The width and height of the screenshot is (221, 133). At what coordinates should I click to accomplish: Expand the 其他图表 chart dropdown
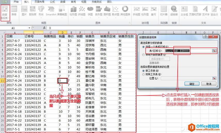coord(125,11)
